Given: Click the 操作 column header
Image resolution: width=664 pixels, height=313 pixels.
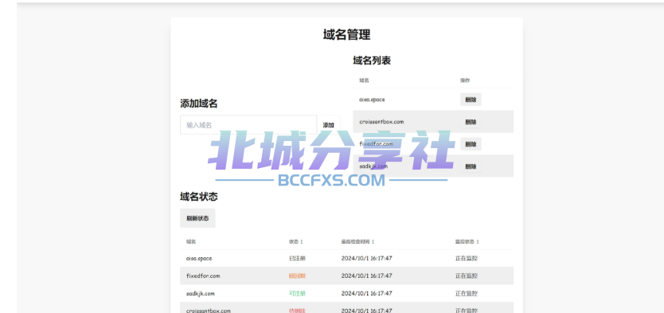Looking at the screenshot, I should (465, 80).
